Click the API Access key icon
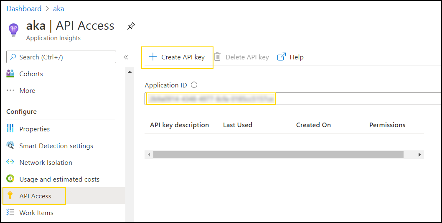 pos(10,196)
